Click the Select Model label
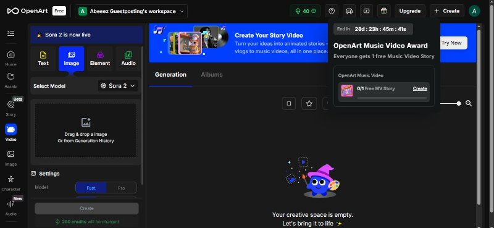The width and height of the screenshot is (494, 228). point(49,86)
